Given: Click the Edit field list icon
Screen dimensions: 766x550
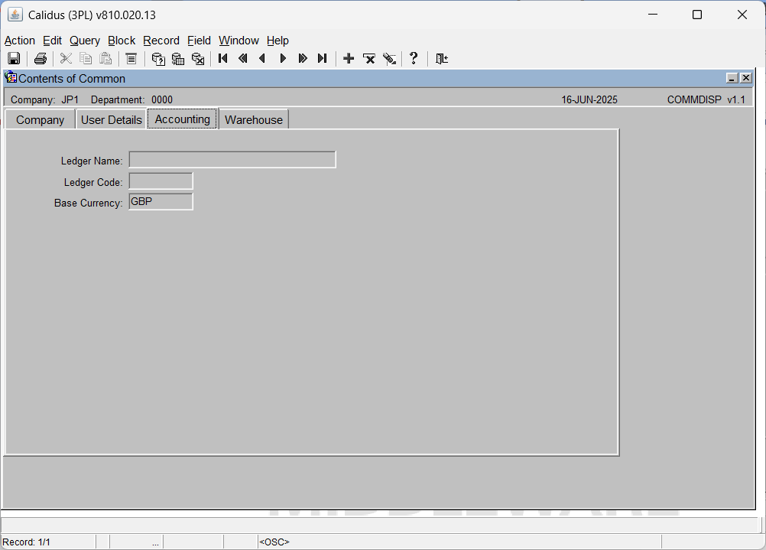Looking at the screenshot, I should coord(131,59).
